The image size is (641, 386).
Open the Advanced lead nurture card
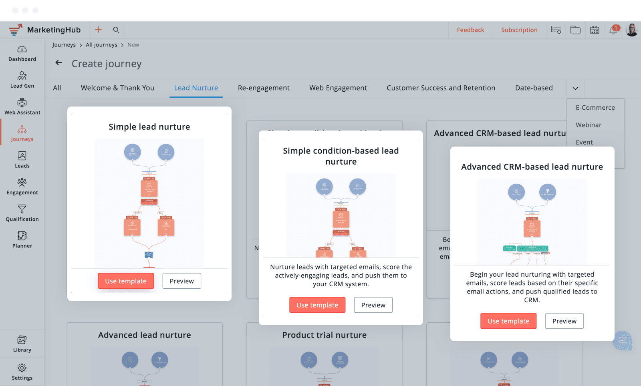145,354
